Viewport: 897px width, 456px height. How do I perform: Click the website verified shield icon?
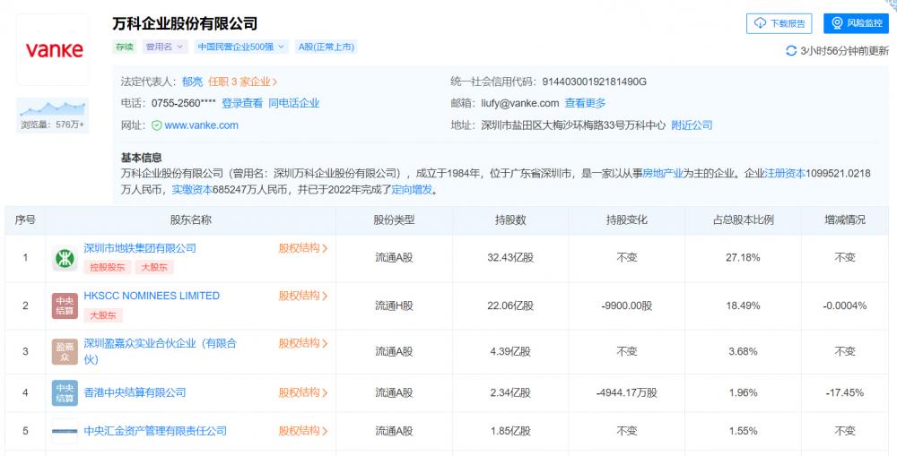pos(156,125)
